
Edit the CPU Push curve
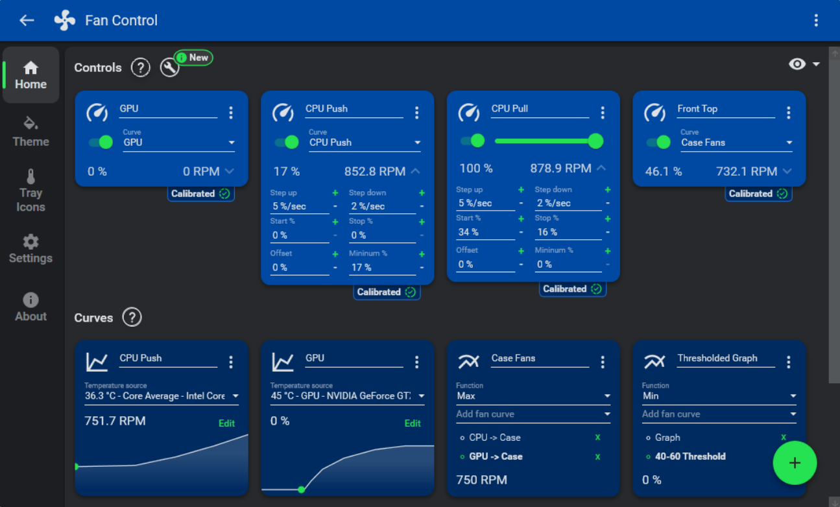226,423
